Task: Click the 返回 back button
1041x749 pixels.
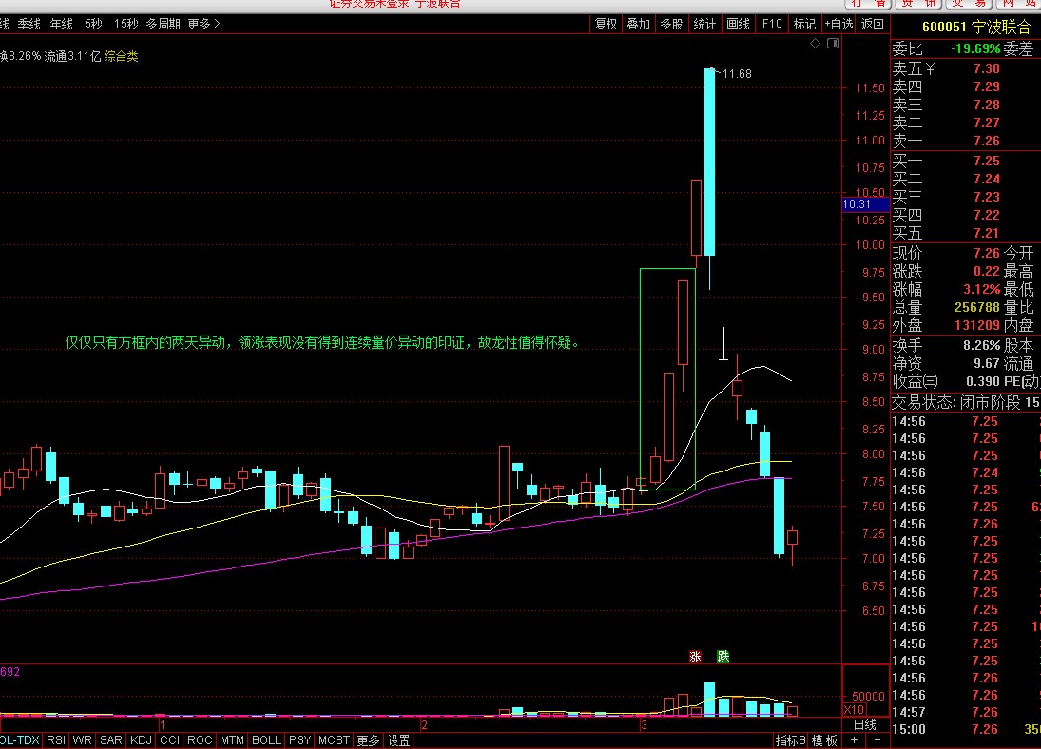Action: pyautogui.click(x=873, y=24)
